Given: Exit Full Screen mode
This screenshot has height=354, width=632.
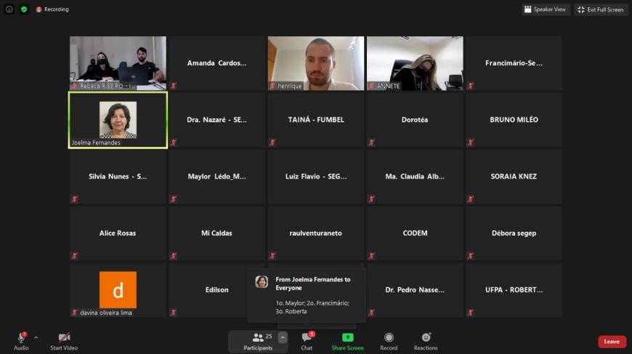Looking at the screenshot, I should pos(601,9).
